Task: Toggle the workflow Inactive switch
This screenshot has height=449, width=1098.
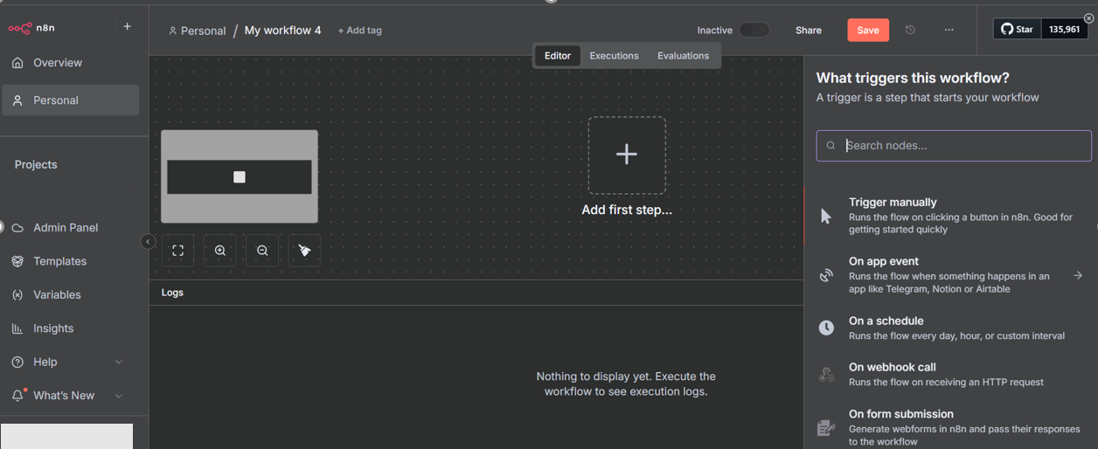Action: click(754, 30)
